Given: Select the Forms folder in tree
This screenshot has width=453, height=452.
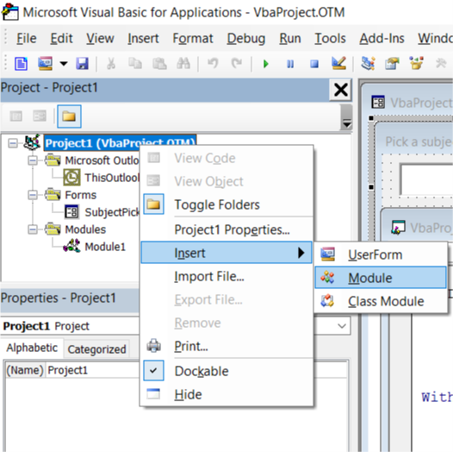Looking at the screenshot, I should [81, 195].
